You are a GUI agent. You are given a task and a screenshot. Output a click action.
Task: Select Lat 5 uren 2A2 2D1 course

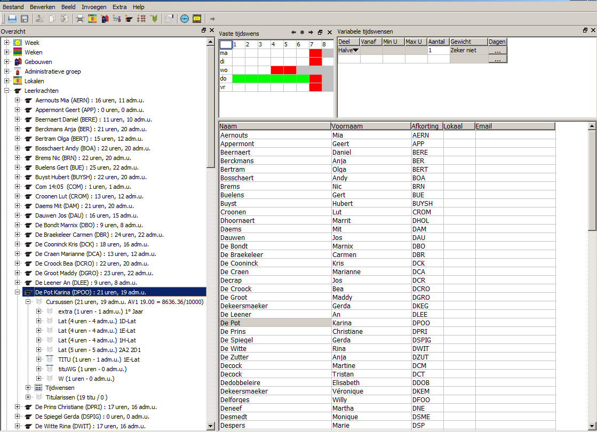[x=99, y=350]
